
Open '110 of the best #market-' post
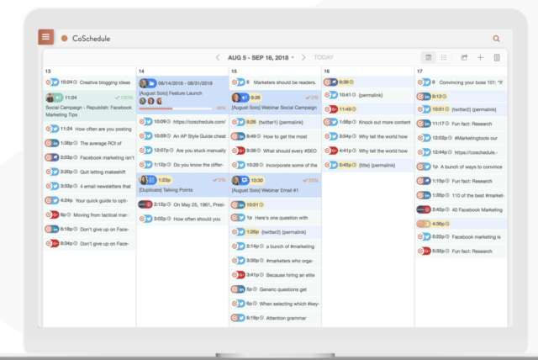coord(462,195)
